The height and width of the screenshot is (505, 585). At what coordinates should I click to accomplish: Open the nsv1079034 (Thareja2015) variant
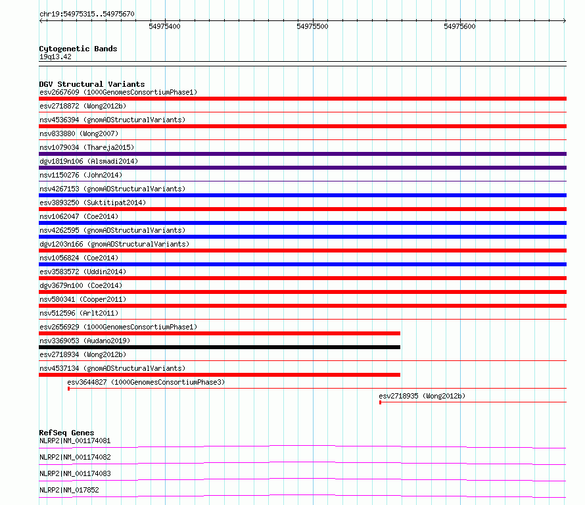[87, 147]
